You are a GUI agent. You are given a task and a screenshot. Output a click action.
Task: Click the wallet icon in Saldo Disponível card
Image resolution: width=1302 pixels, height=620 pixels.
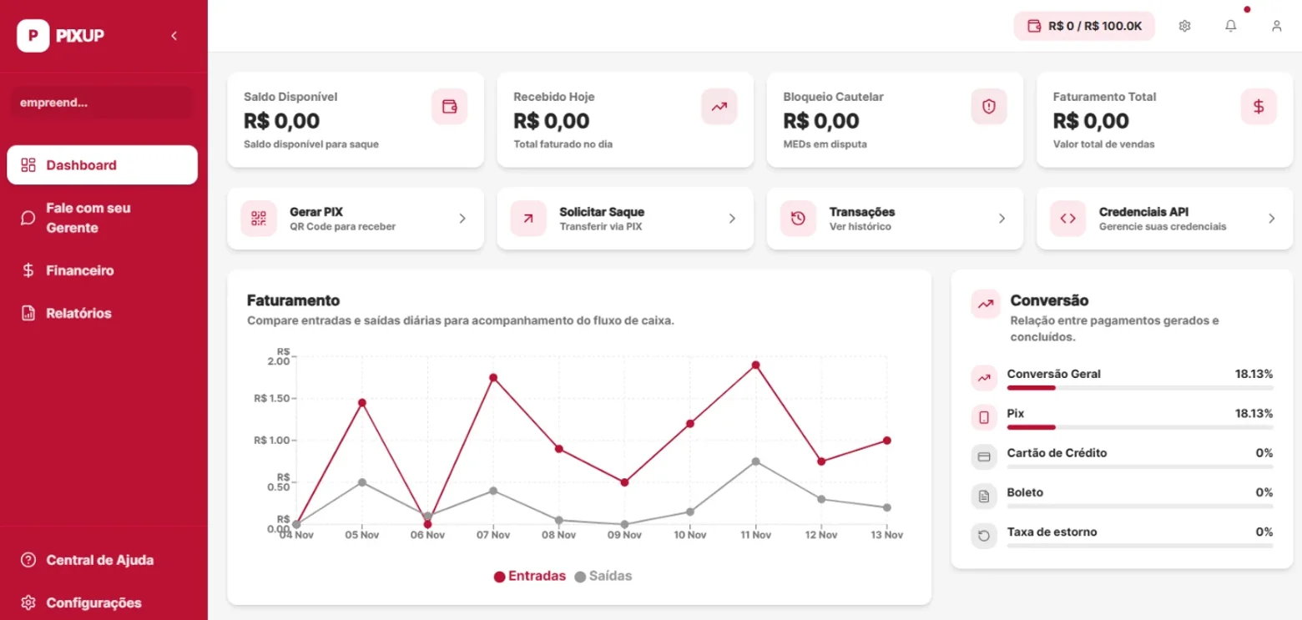[x=450, y=107]
